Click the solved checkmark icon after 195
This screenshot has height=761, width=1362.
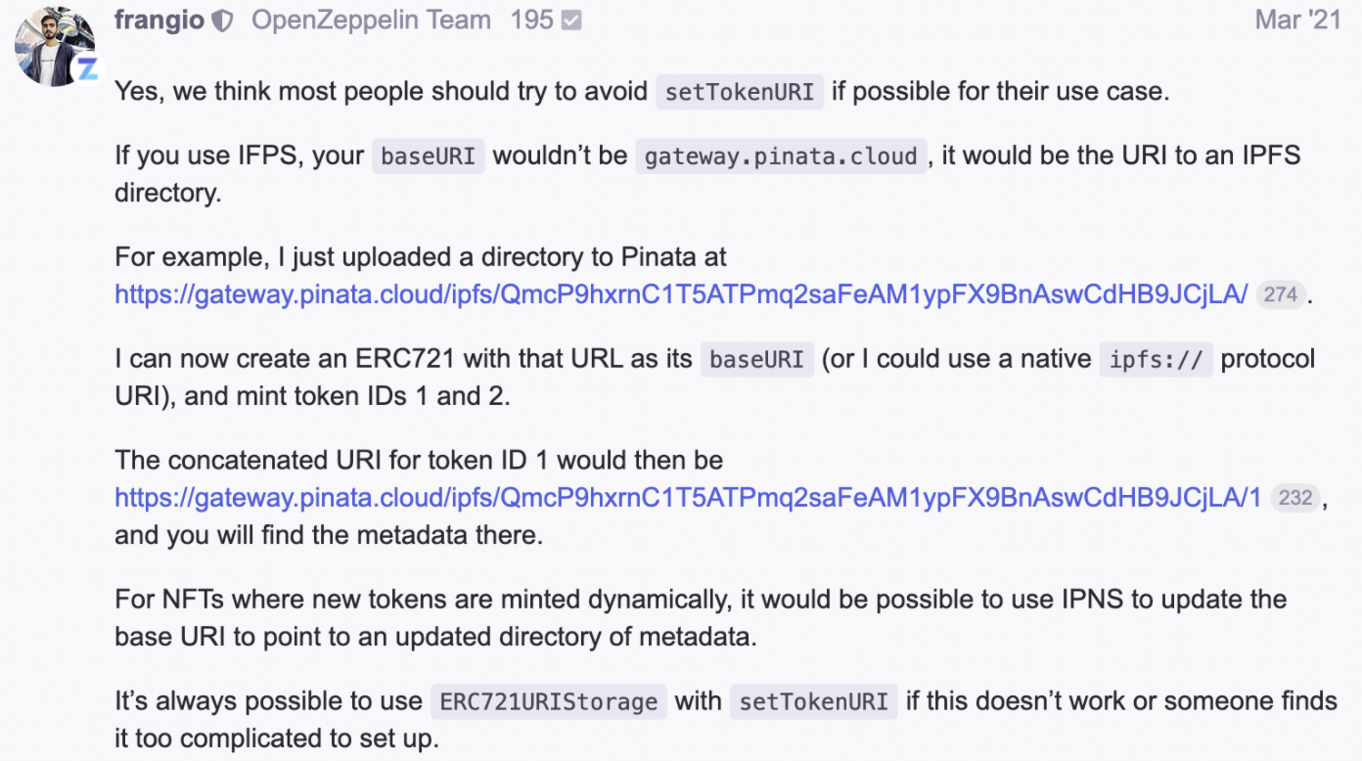pos(571,21)
